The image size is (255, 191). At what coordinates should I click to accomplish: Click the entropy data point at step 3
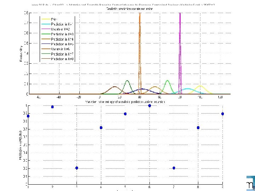pyautogui.click(x=77, y=168)
